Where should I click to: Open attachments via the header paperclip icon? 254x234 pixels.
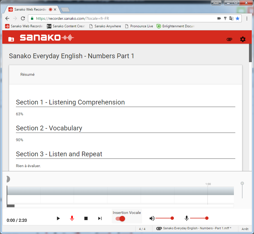pyautogui.click(x=229, y=39)
